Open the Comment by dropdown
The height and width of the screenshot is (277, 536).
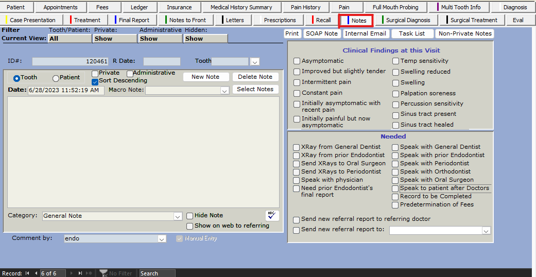click(x=162, y=239)
